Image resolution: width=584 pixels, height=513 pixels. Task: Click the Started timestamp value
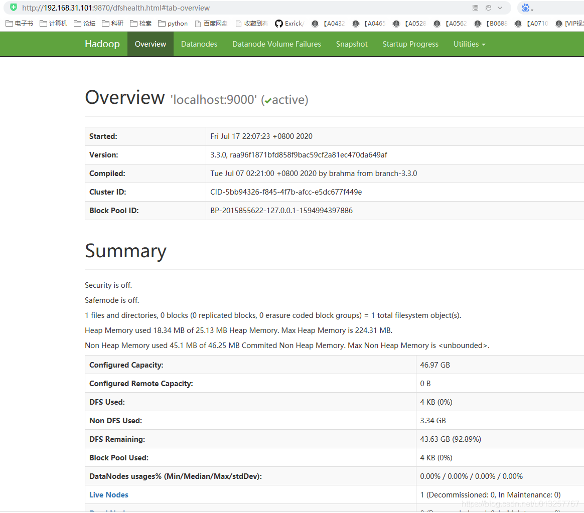coord(261,136)
